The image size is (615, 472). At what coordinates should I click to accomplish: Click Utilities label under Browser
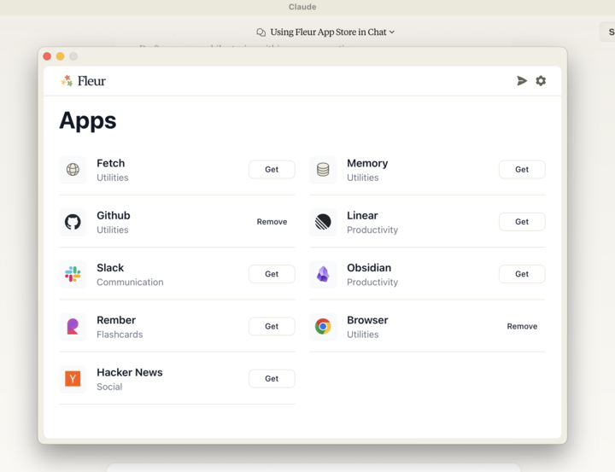point(363,335)
